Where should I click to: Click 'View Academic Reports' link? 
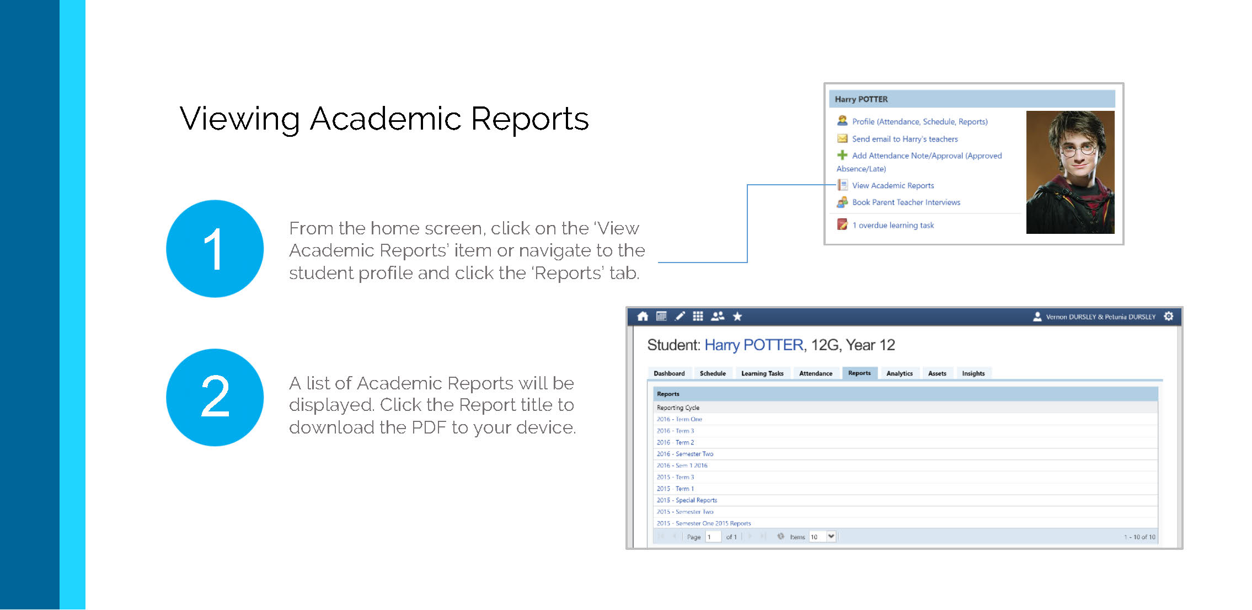pos(892,186)
